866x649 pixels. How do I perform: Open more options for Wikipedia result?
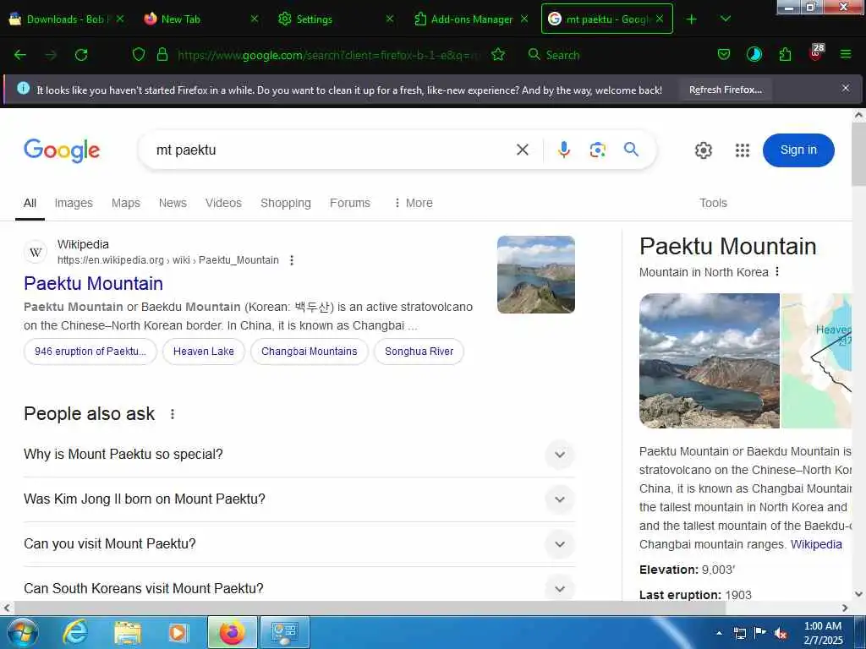pyautogui.click(x=292, y=260)
